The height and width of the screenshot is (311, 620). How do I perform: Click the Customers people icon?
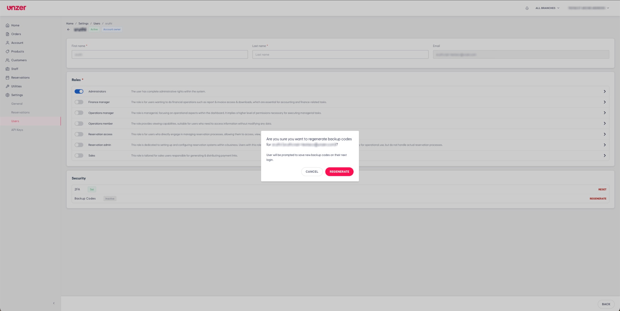[x=7, y=60]
